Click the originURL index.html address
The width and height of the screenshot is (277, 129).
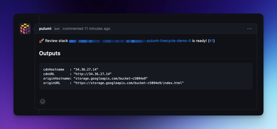(x=128, y=83)
